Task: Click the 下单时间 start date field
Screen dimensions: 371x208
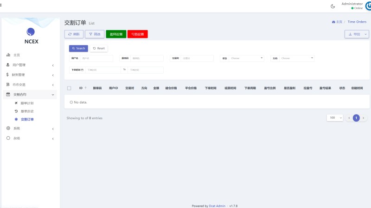Action: (x=103, y=70)
